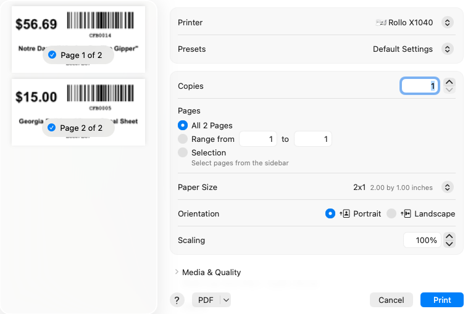
Task: Open the Presets popup arrows
Action: coord(447,49)
